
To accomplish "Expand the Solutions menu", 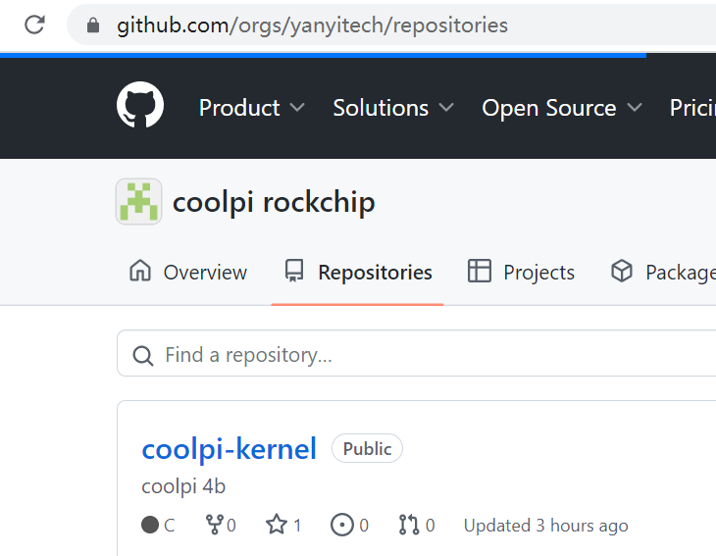I will coord(393,108).
